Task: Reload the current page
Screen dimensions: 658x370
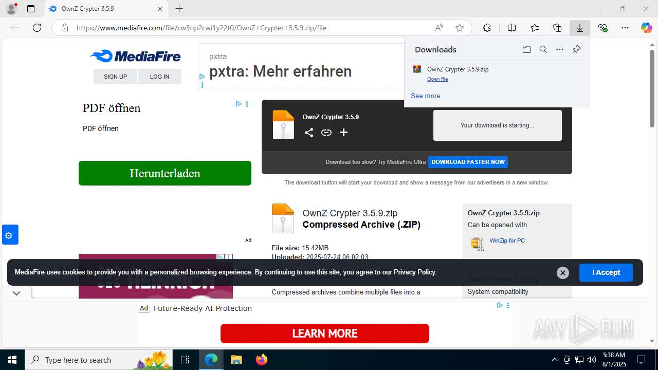Action: [37, 28]
